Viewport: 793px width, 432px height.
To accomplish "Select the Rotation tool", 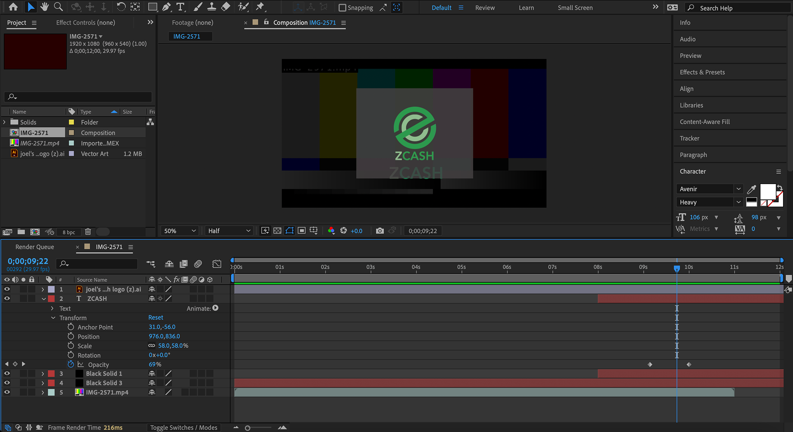I will tap(121, 7).
